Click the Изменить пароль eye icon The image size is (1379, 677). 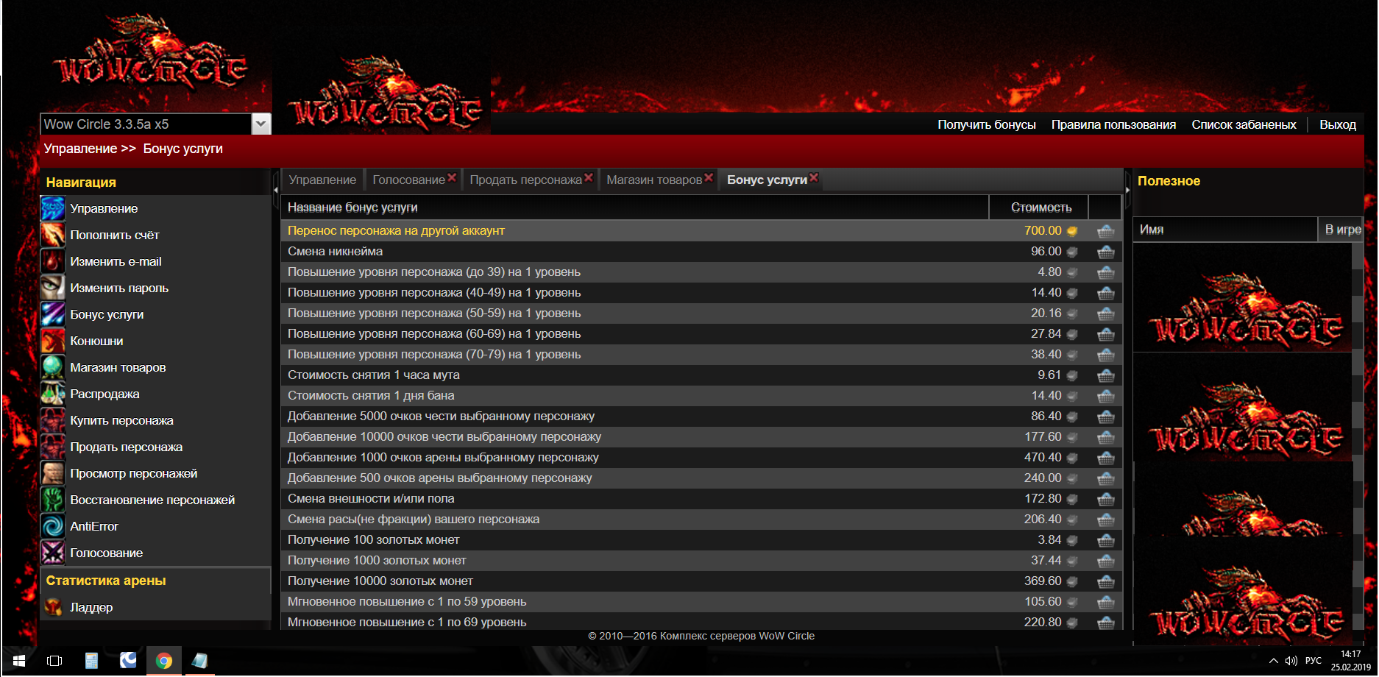coord(53,288)
